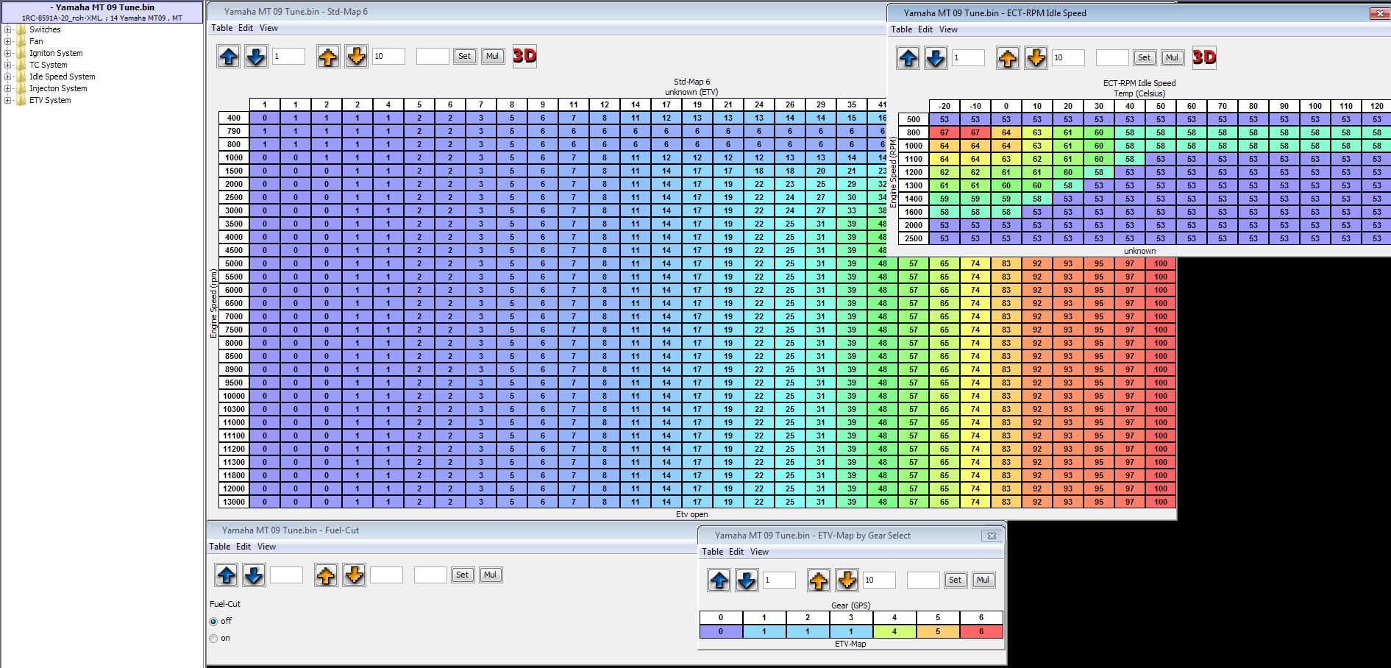This screenshot has width=1391, height=668.
Task: Select red gear 6 ETV-Map cell
Action: [x=981, y=631]
